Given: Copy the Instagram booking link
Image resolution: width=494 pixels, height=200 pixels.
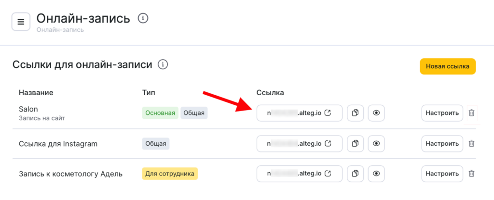Looking at the screenshot, I should pos(356,143).
